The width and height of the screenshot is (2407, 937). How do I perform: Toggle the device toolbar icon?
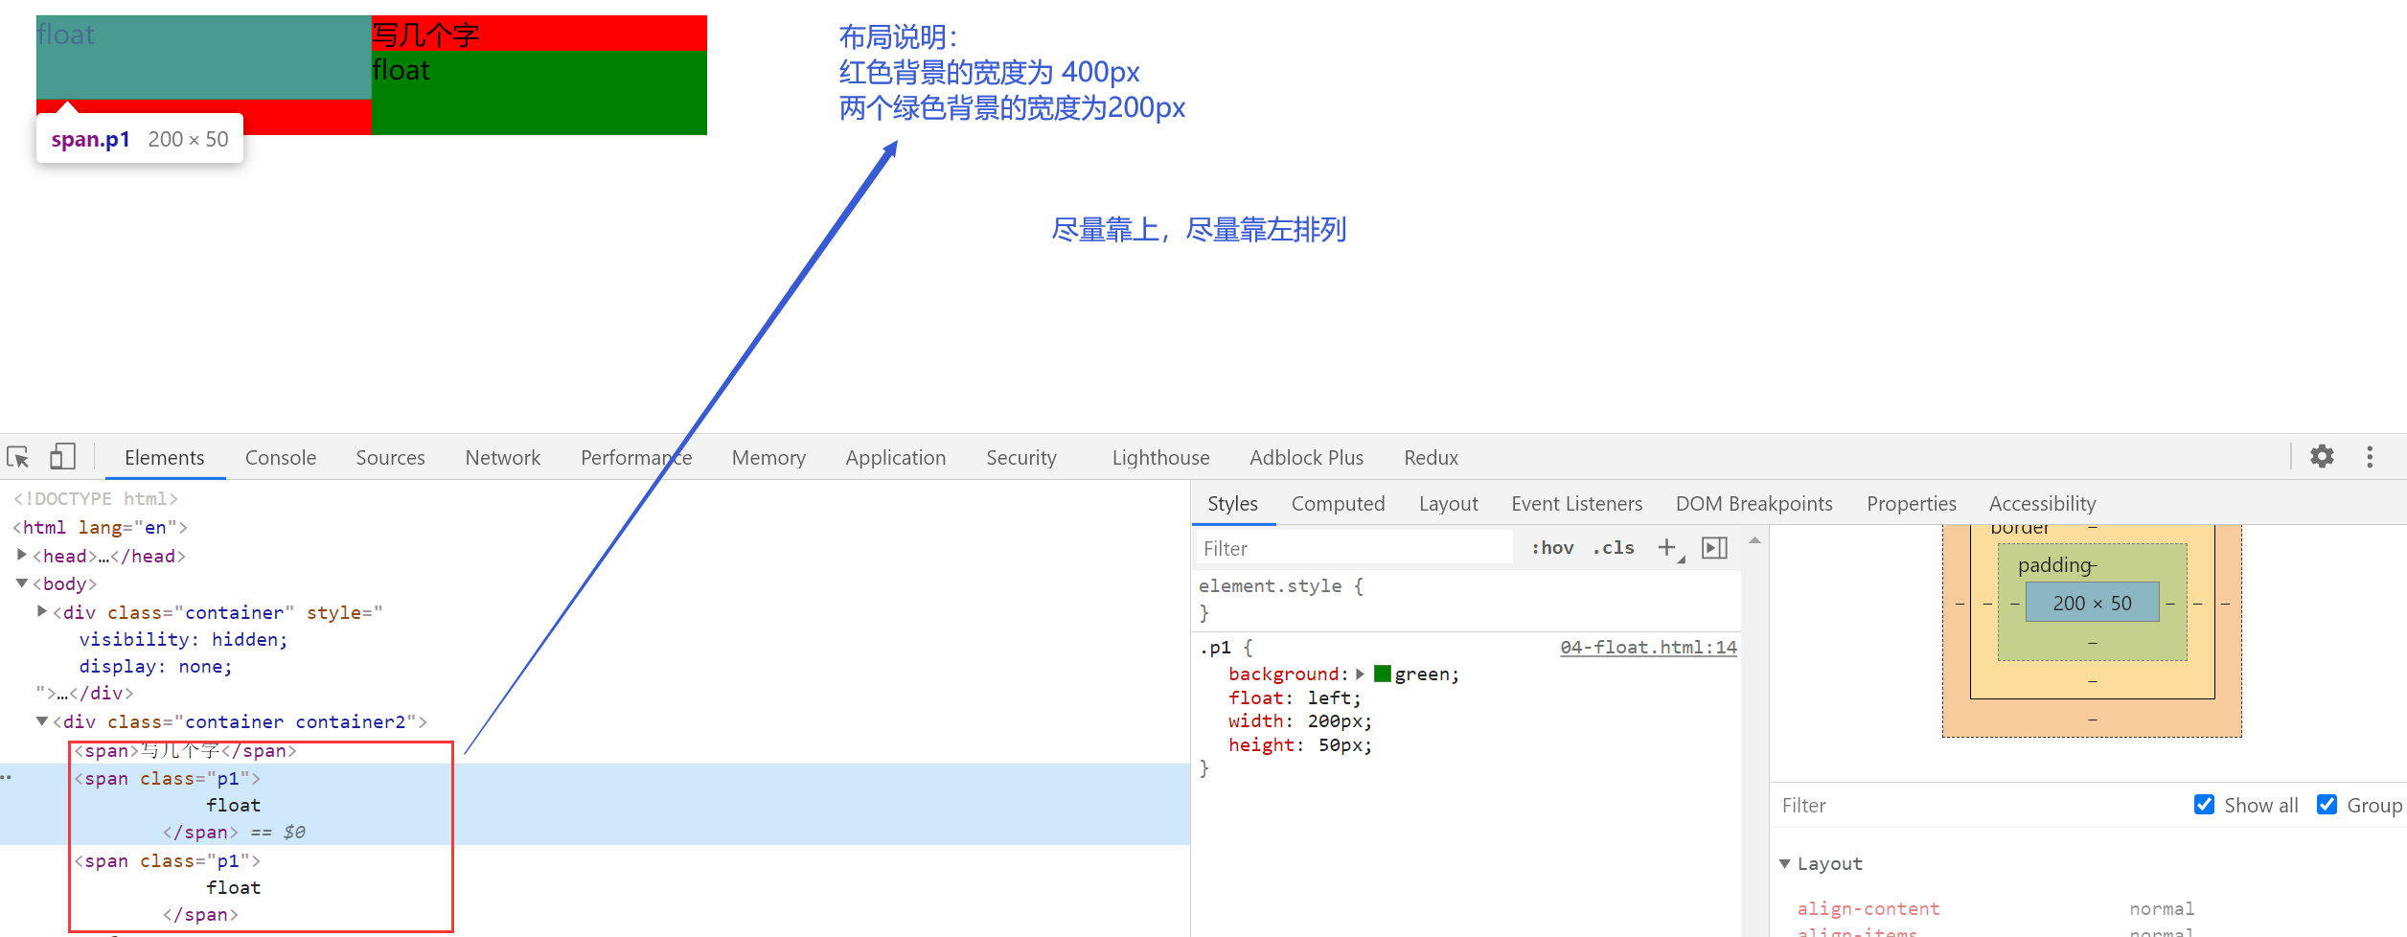click(x=62, y=457)
